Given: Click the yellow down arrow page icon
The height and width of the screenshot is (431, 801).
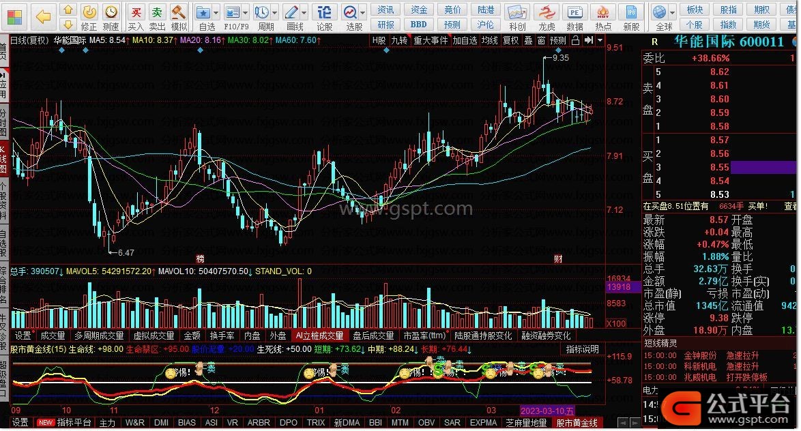Looking at the screenshot, I should tap(68, 25).
